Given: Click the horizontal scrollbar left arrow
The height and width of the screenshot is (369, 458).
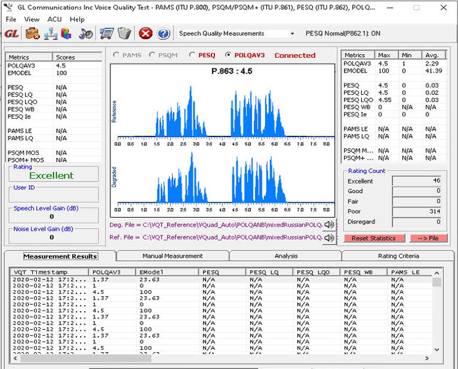Looking at the screenshot, I should pyautogui.click(x=15, y=358).
